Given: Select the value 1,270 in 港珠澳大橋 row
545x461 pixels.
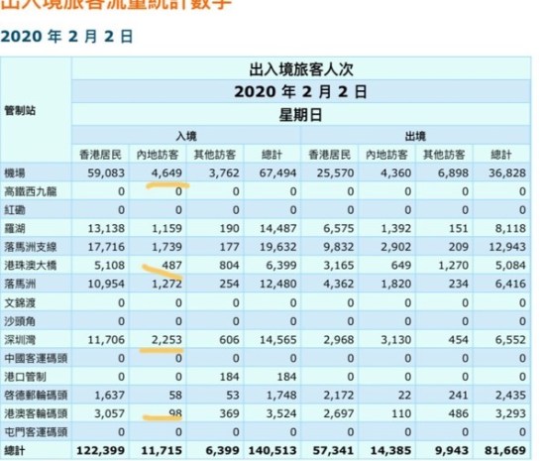Looking at the screenshot, I should click(453, 266).
